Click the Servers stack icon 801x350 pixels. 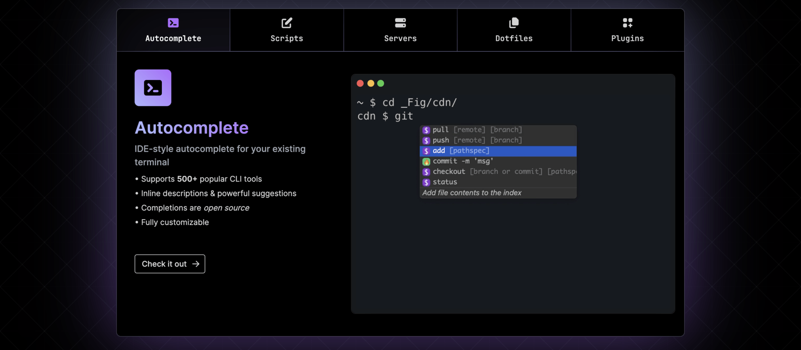pyautogui.click(x=400, y=23)
